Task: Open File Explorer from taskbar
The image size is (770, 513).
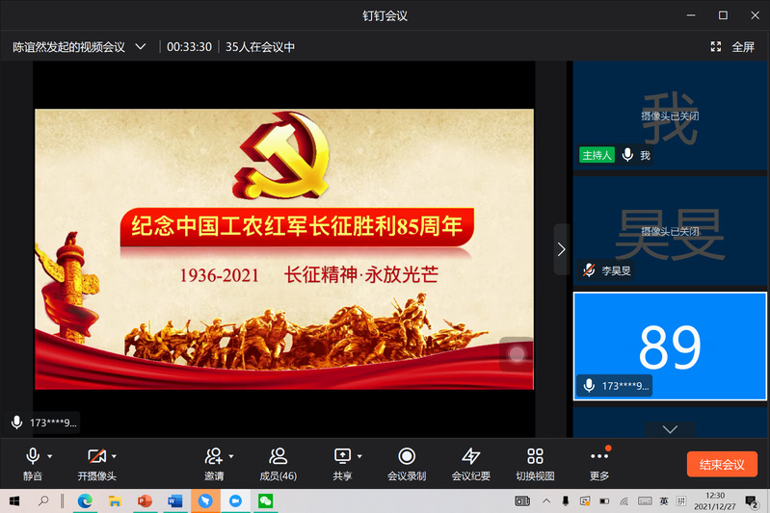Action: 115,500
